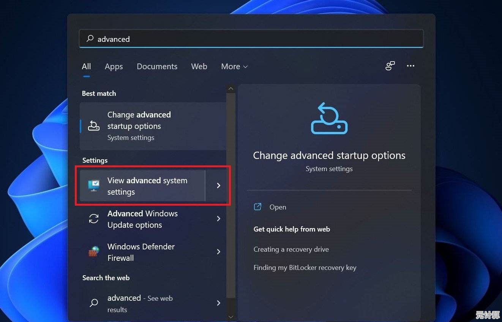Image resolution: width=502 pixels, height=322 pixels.
Task: Expand Windows Defender Firewall arrow
Action: click(218, 252)
